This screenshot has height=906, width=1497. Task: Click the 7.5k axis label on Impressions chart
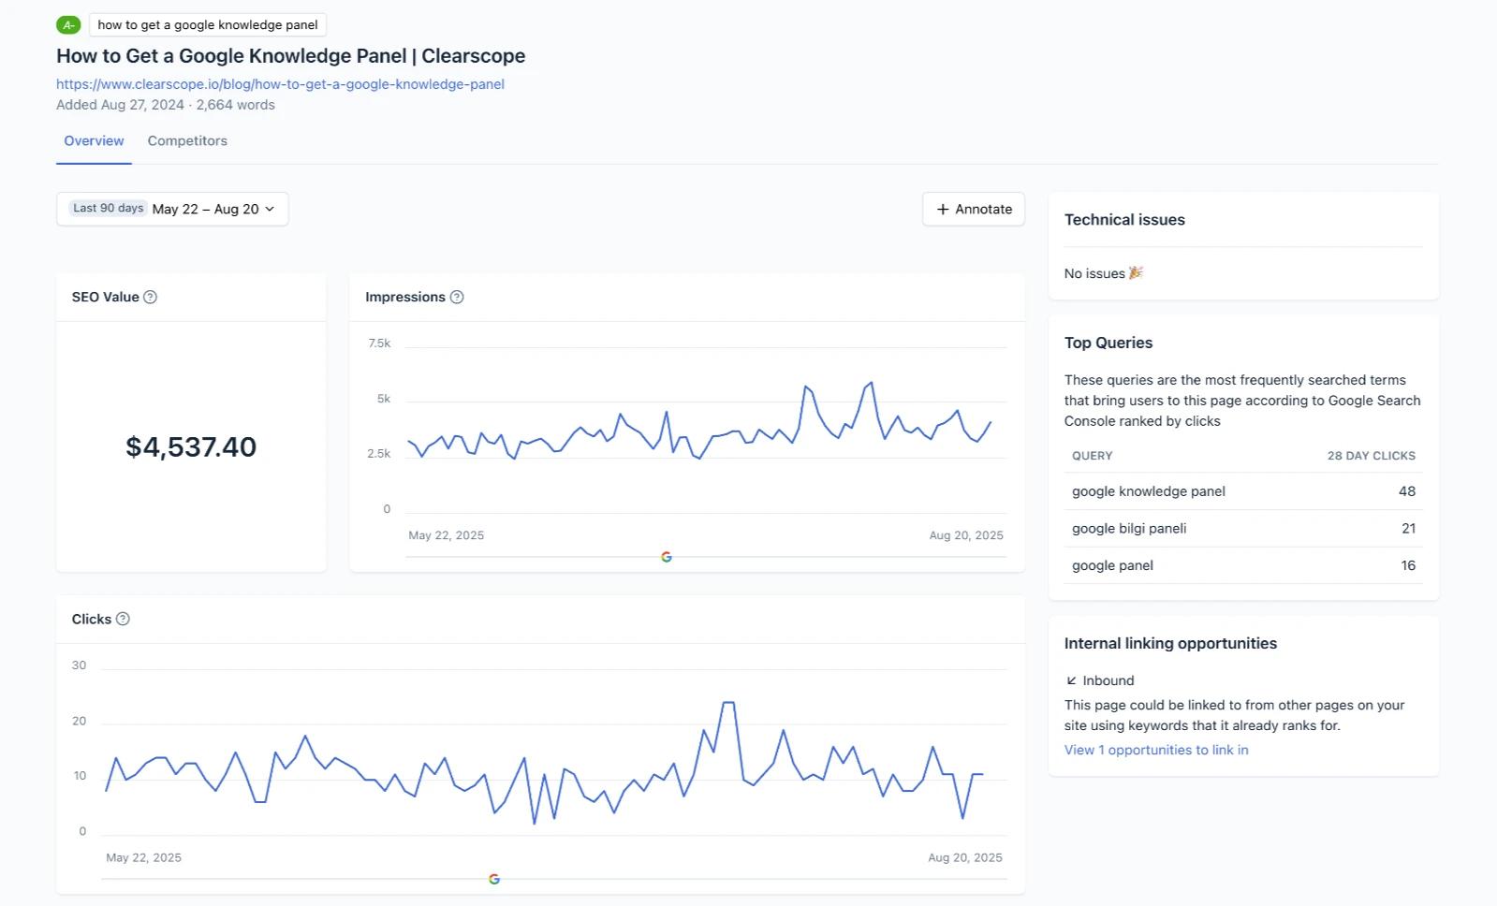pyautogui.click(x=379, y=343)
